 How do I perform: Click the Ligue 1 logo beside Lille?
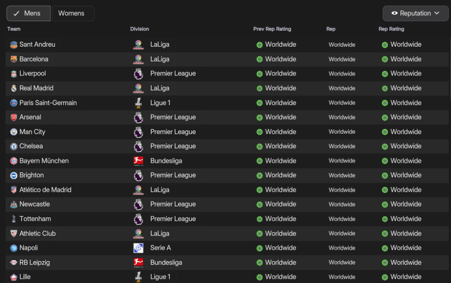pos(138,277)
